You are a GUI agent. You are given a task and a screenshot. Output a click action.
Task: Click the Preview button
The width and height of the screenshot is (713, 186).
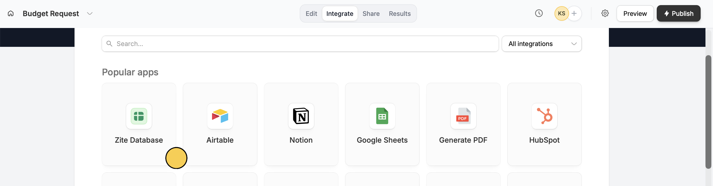(x=635, y=13)
